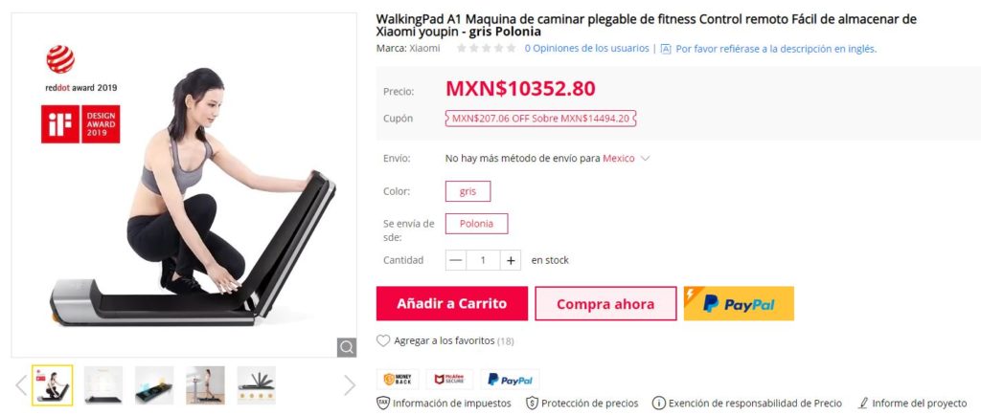Decrease quantity with the minus button
Screen dimensions: 981x415
[x=456, y=260]
